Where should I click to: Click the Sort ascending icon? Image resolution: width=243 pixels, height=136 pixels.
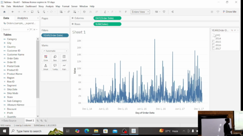pos(90,12)
